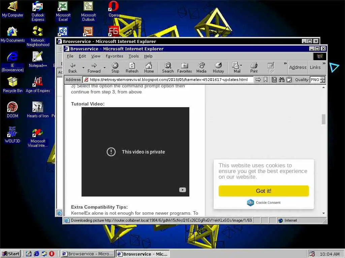Open the Search pane from the toolbar
Screen dimensions: 345x258
click(x=168, y=68)
